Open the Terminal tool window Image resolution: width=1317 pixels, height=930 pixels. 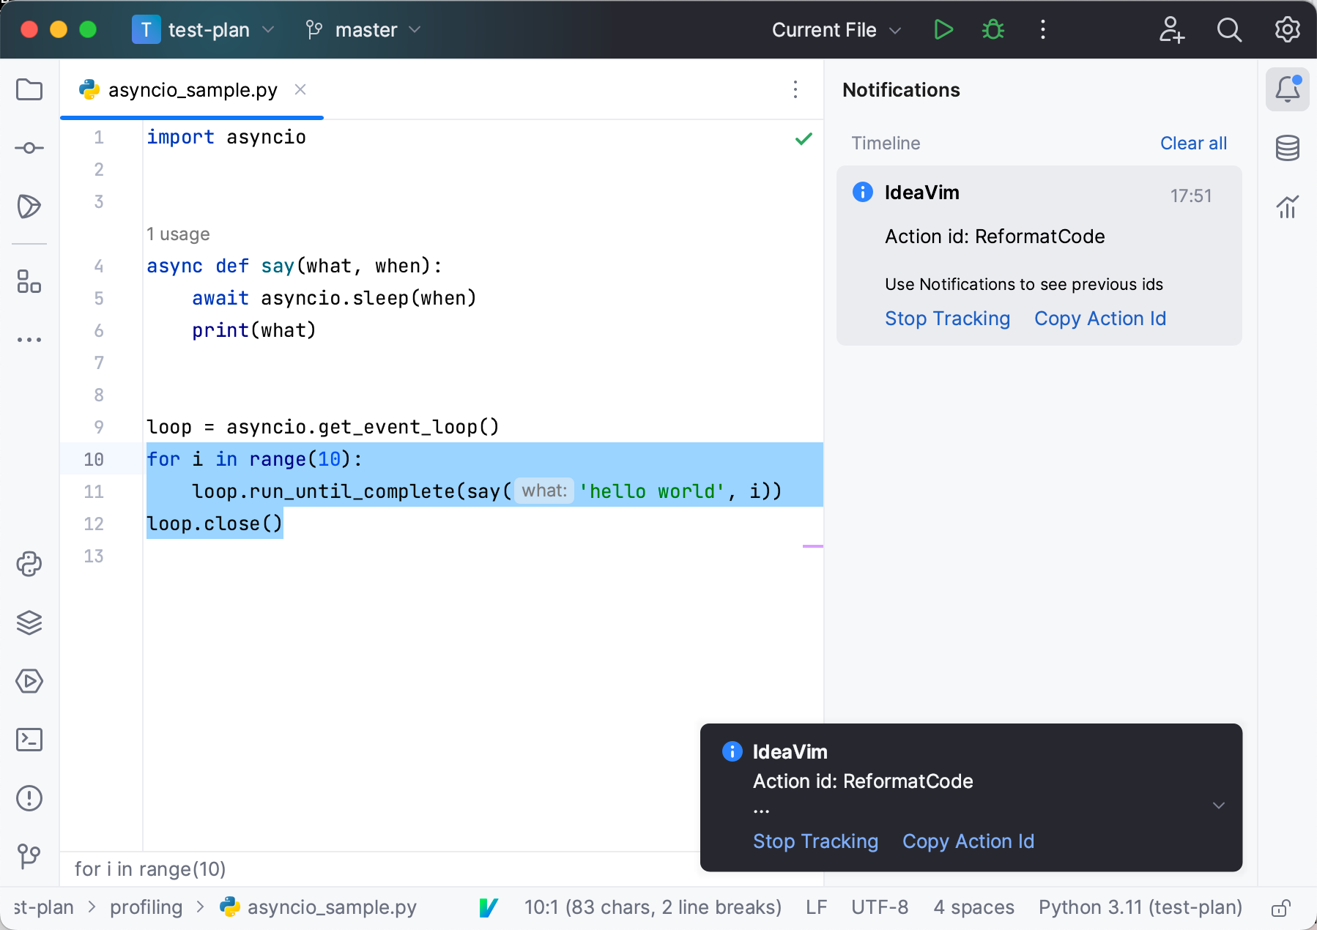point(29,740)
